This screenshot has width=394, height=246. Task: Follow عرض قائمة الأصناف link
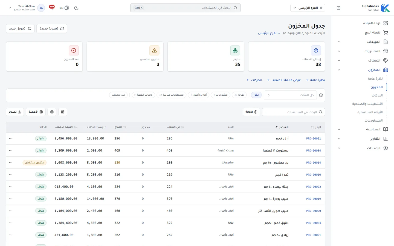click(x=284, y=80)
